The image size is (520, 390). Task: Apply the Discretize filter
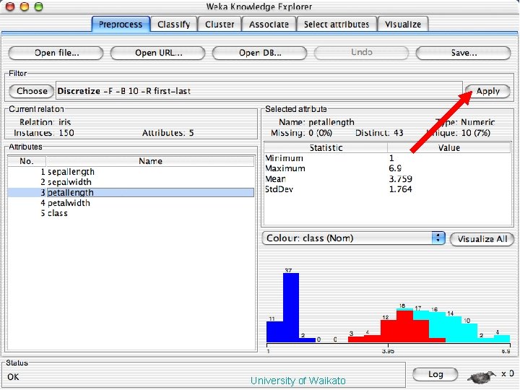coord(487,91)
